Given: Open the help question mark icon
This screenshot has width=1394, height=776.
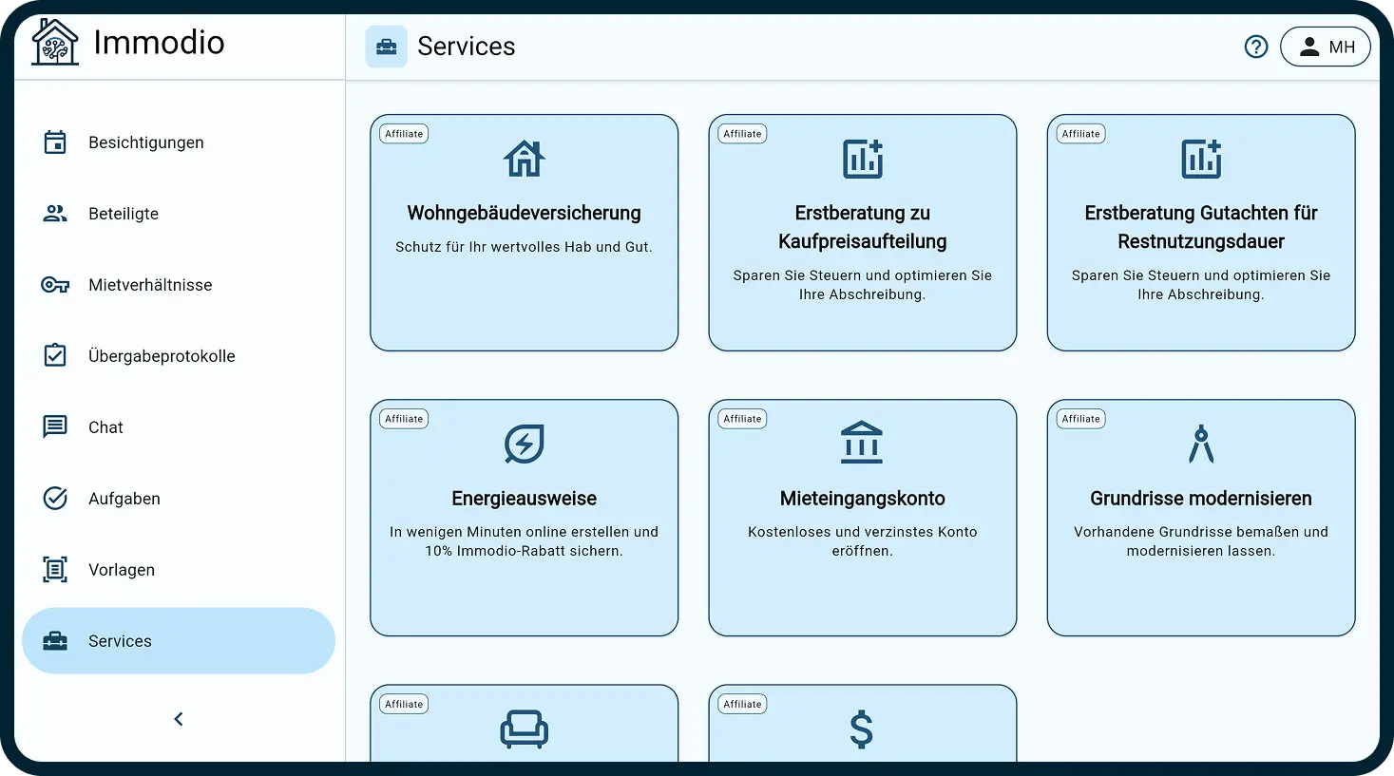Looking at the screenshot, I should click(1256, 47).
